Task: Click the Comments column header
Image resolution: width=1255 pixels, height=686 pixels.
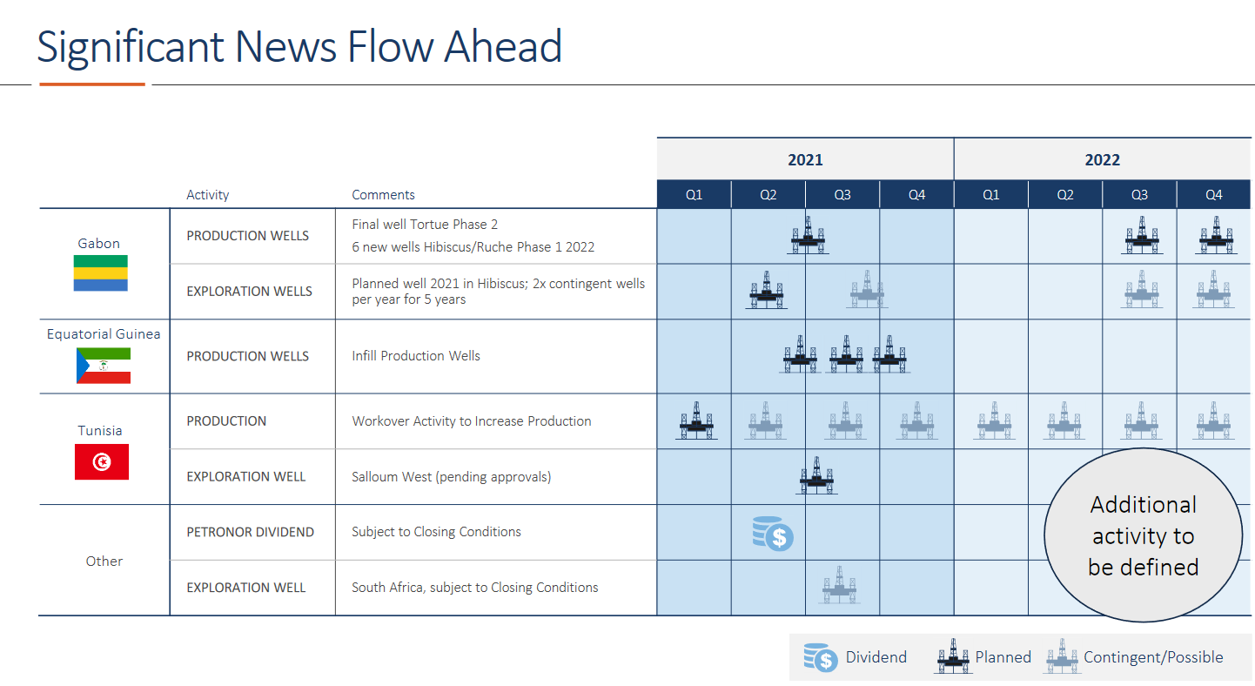Action: tap(383, 195)
